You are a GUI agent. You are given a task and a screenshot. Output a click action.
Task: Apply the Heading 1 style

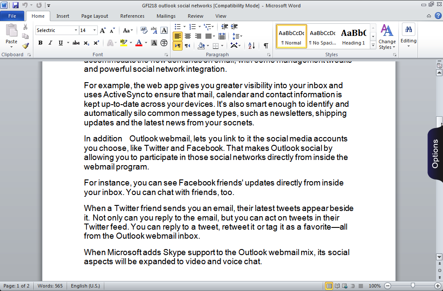(353, 36)
